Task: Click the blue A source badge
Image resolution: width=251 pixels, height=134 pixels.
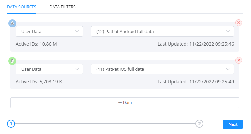Action: [12, 23]
